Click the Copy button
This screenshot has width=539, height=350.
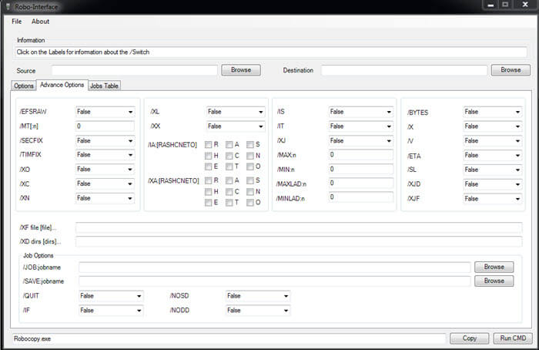(x=469, y=338)
